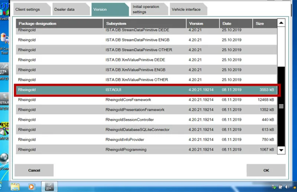Click RheingoldProgramming version 4.20.21.19214 cell
The height and width of the screenshot is (192, 297).
pyautogui.click(x=201, y=150)
